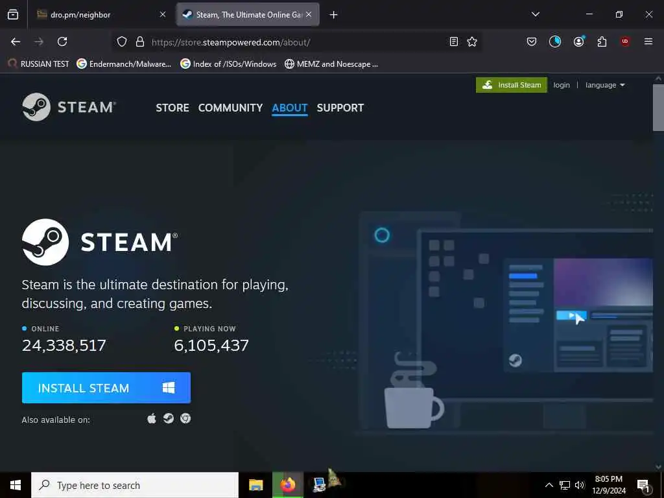The image size is (664, 498).
Task: Open the computer app icon in taskbar
Action: (x=319, y=485)
